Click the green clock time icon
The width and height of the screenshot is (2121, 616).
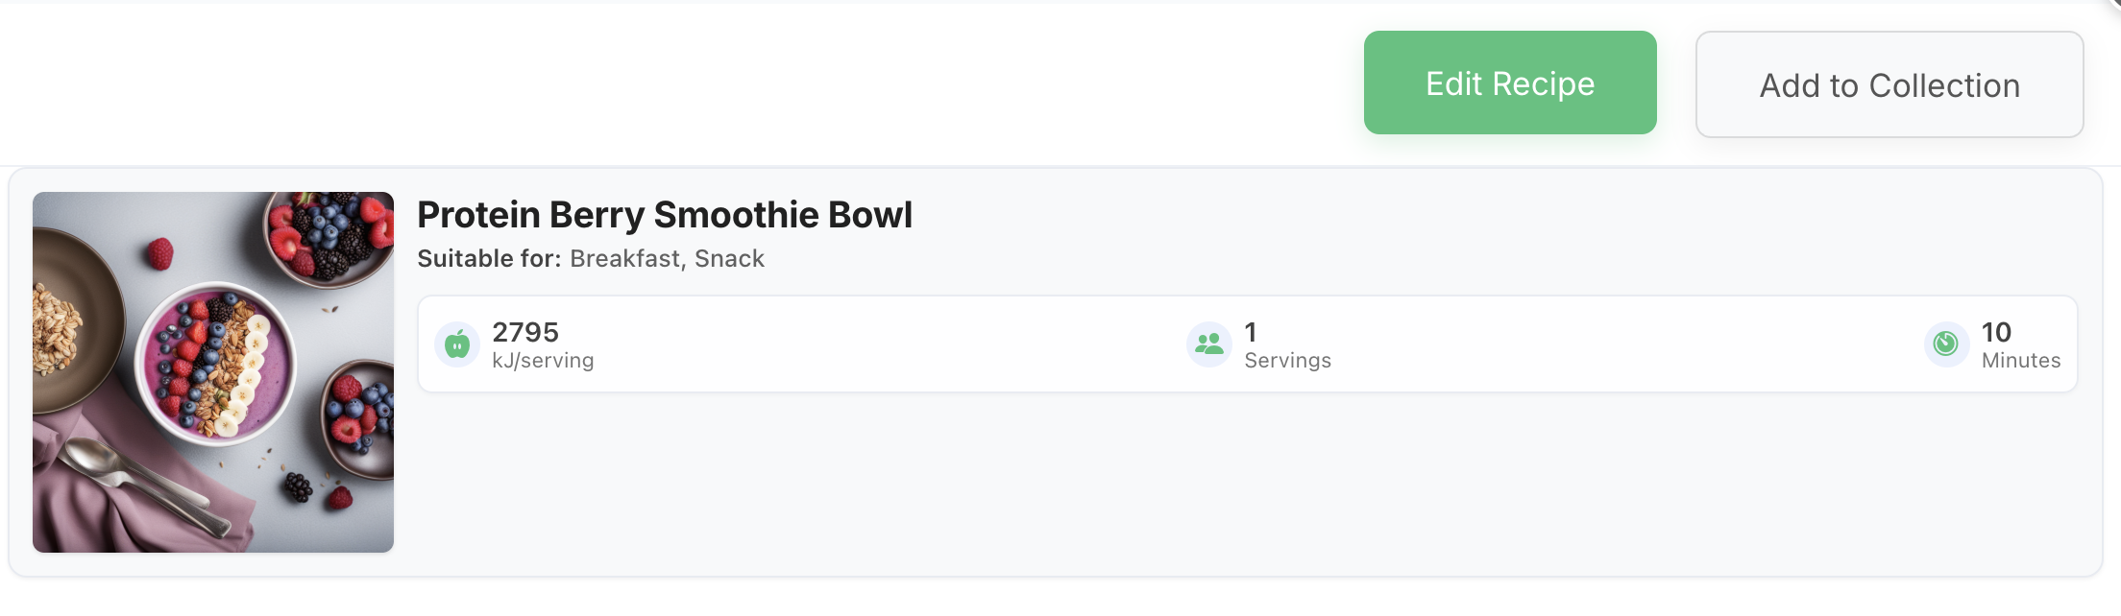1945,344
